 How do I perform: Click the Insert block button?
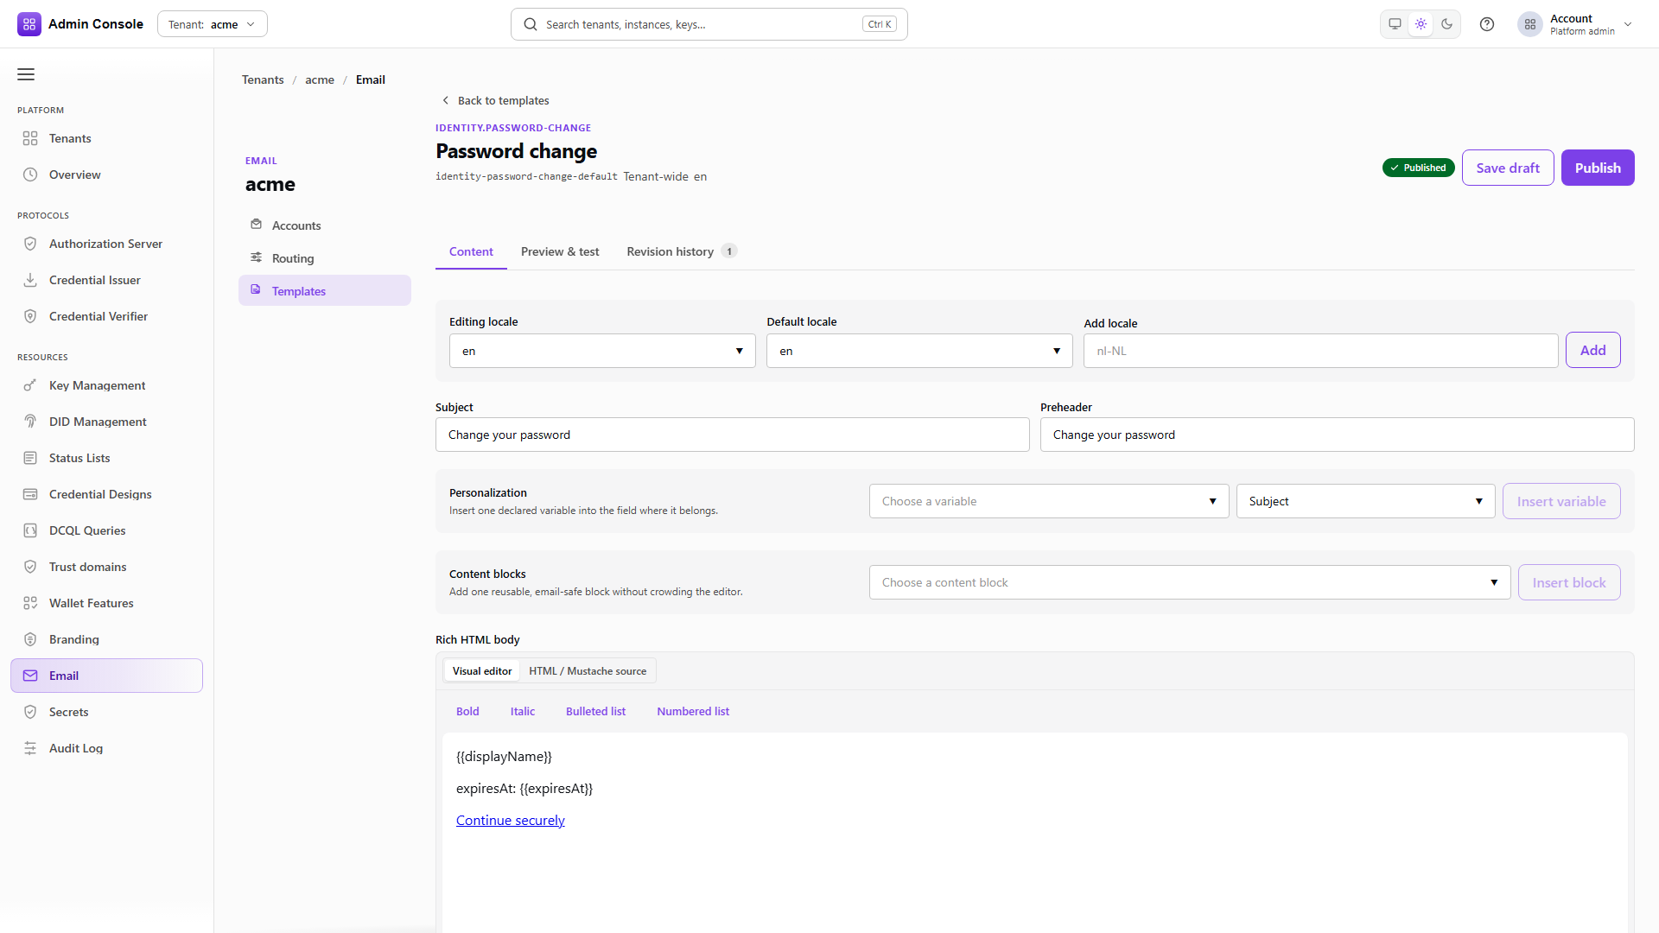pyautogui.click(x=1569, y=582)
